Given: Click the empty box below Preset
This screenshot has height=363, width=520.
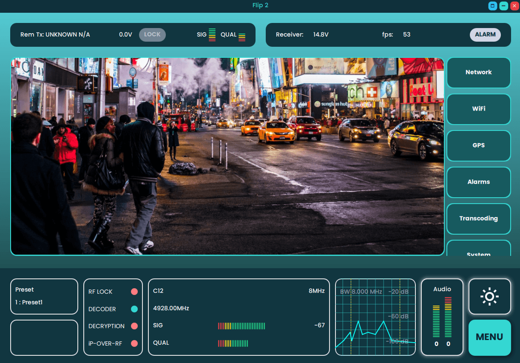Looking at the screenshot, I should [44, 337].
